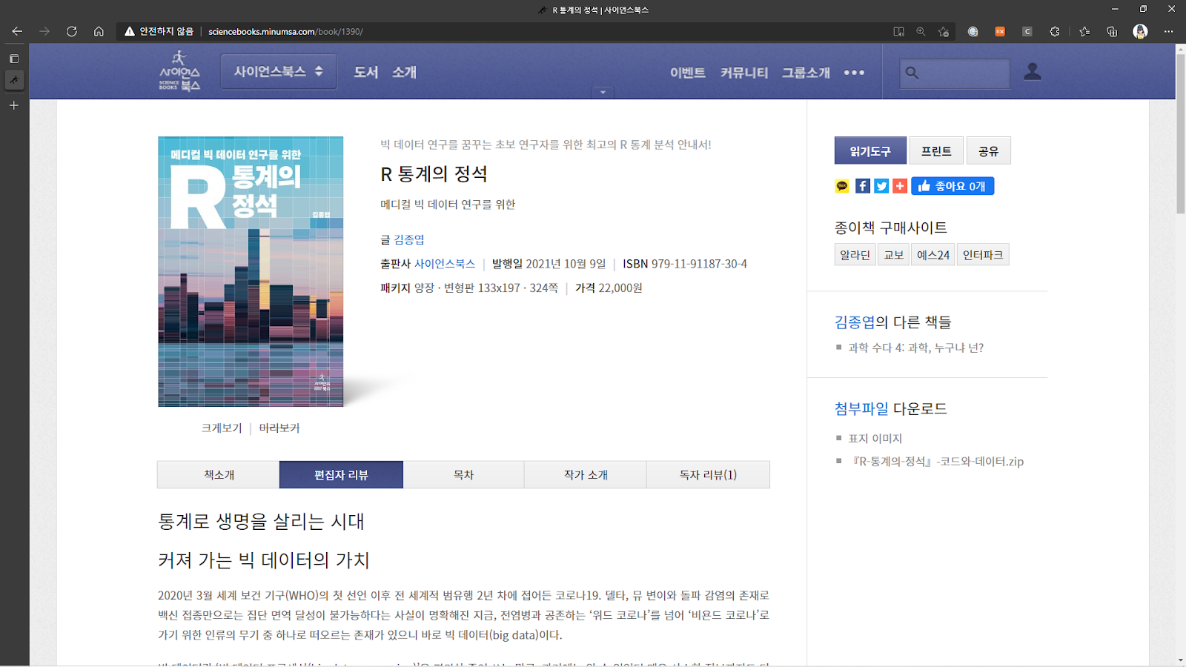Toggle the vertical tabs pane
Image resolution: width=1186 pixels, height=667 pixels.
14,58
